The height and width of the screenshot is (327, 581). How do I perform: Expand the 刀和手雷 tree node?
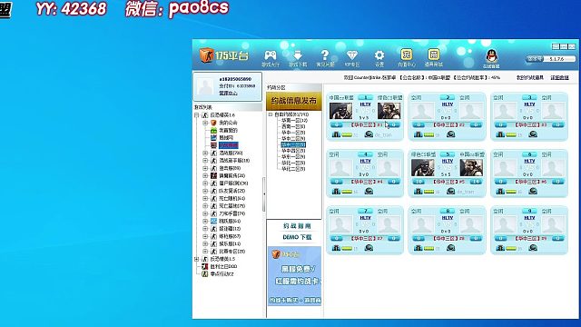(205, 213)
